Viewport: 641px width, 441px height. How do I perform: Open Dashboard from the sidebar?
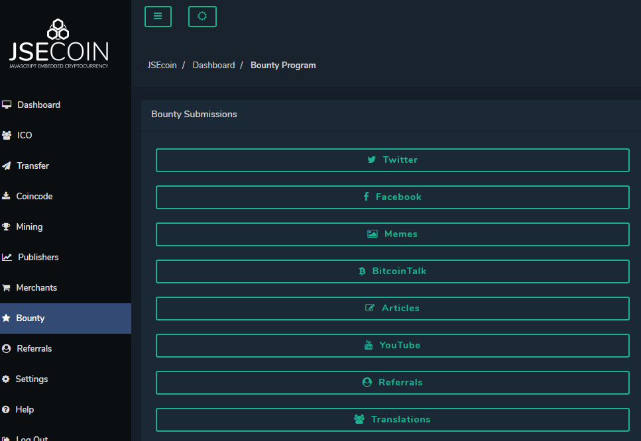[38, 105]
